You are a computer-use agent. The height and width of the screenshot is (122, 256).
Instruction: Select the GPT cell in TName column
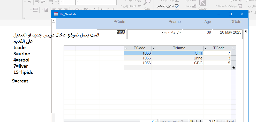tap(177, 53)
